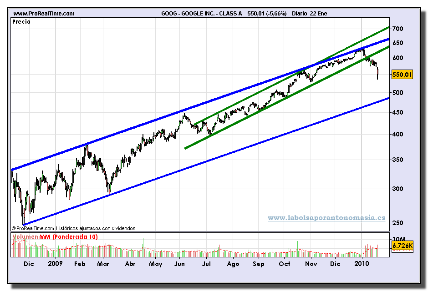Click the Oct month label
The height and width of the screenshot is (291, 428).
(285, 264)
